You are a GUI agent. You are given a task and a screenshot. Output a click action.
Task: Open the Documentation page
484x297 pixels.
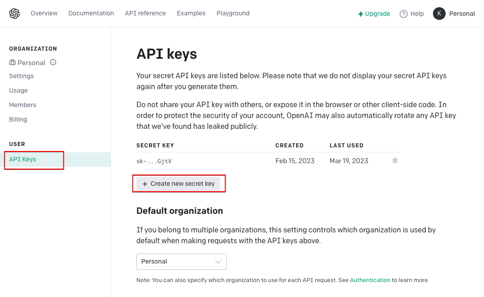click(x=91, y=13)
